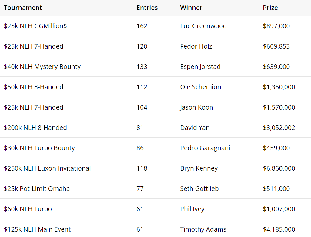The width and height of the screenshot is (311, 237).
Task: Click winner name Timothy Adams
Action: point(203,229)
